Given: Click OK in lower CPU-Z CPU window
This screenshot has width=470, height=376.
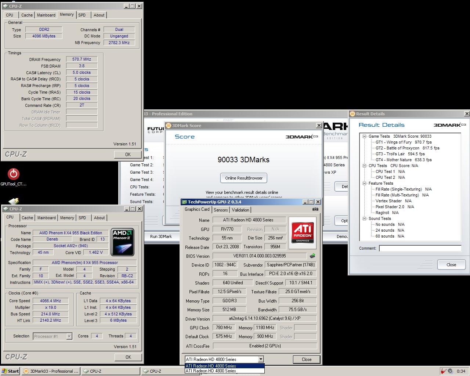Looking at the screenshot, I should 128,357.
